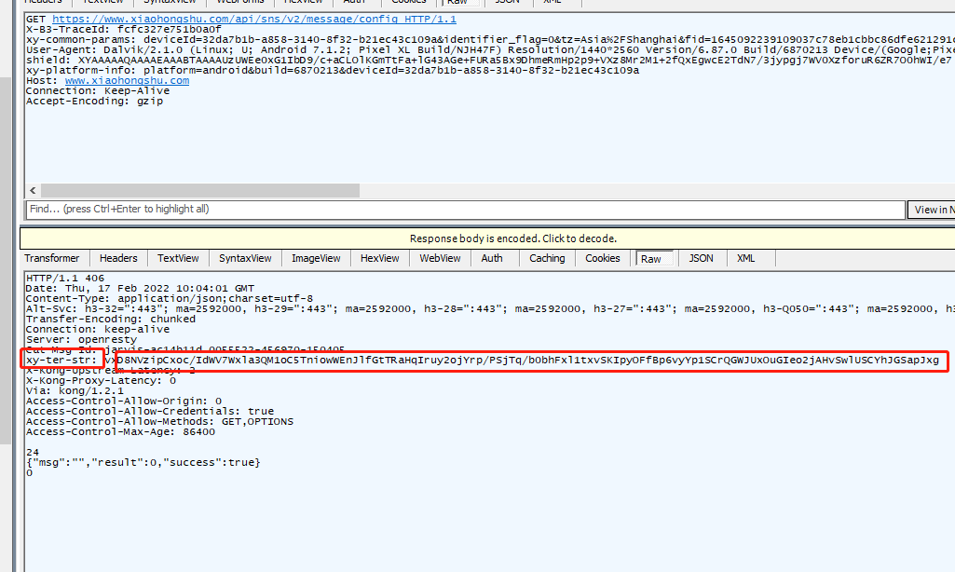Viewport: 955px width, 572px height.
Task: Click the request pane scroll-left arrow
Action: 33,191
